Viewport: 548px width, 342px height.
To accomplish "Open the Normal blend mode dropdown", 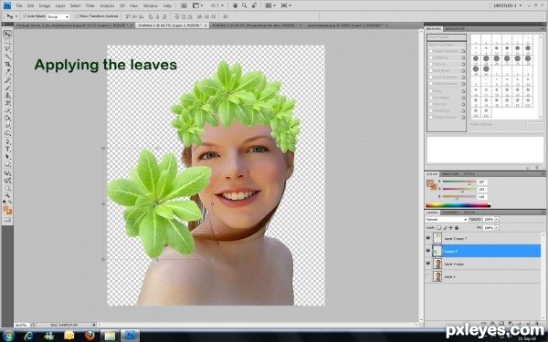I will [447, 220].
